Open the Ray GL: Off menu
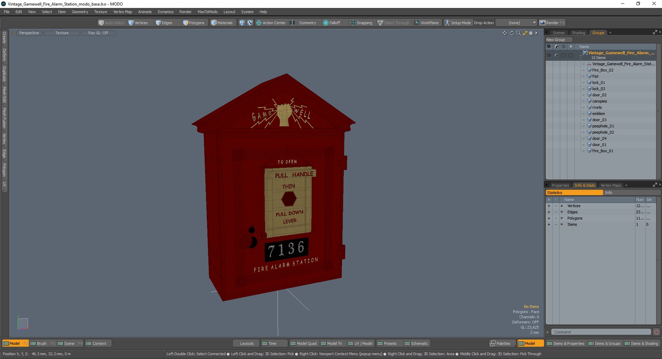The width and height of the screenshot is (662, 359). [98, 33]
